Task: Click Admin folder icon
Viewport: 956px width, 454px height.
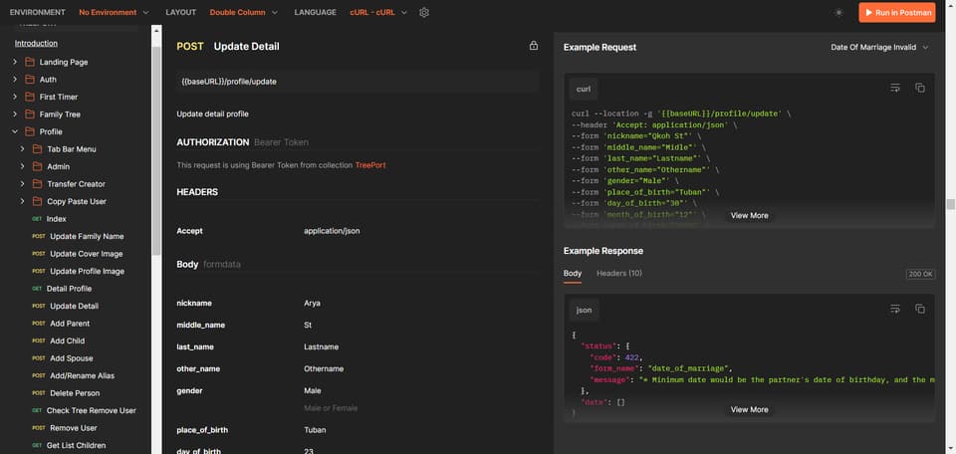Action: point(37,166)
